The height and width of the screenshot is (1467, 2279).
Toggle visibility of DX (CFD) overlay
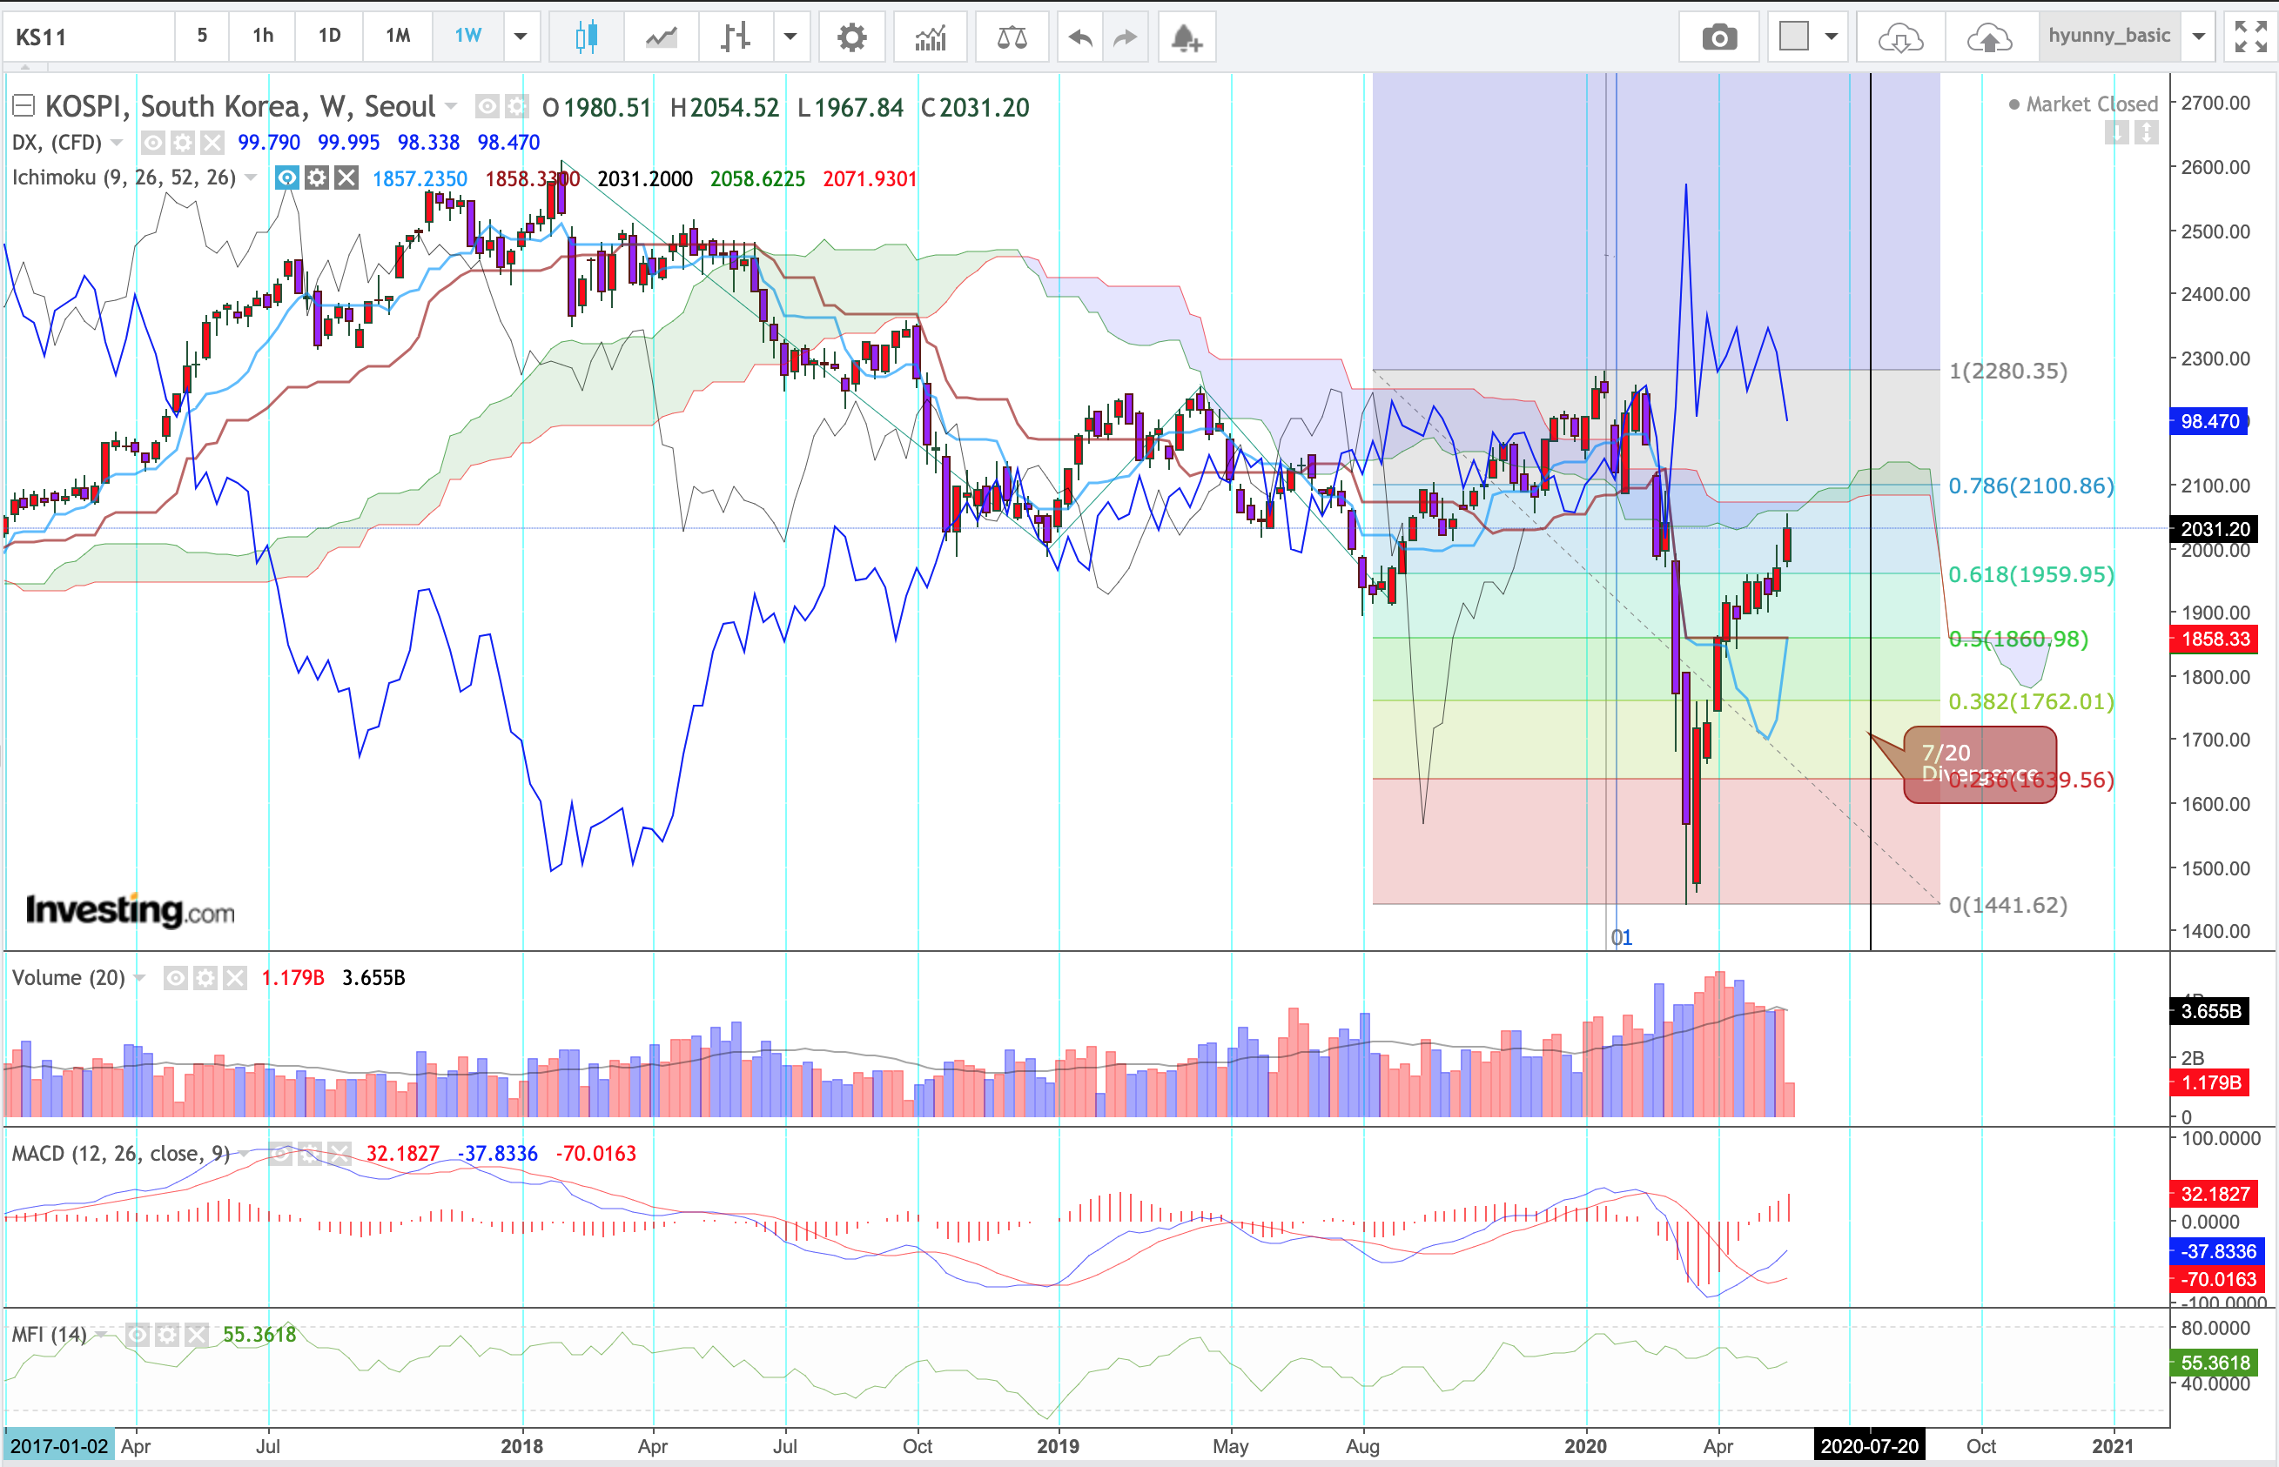click(152, 143)
